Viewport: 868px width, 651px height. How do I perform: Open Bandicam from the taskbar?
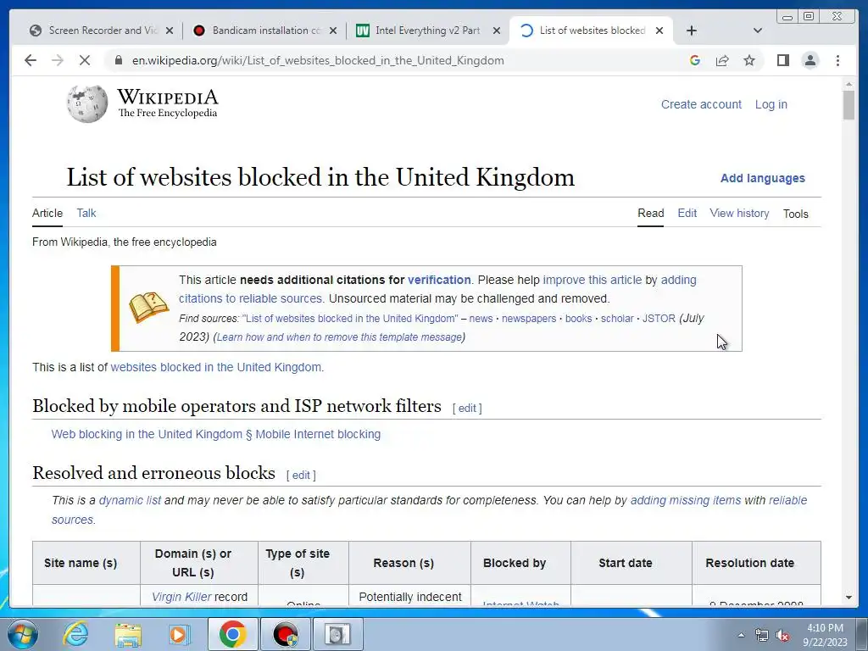[x=287, y=634]
